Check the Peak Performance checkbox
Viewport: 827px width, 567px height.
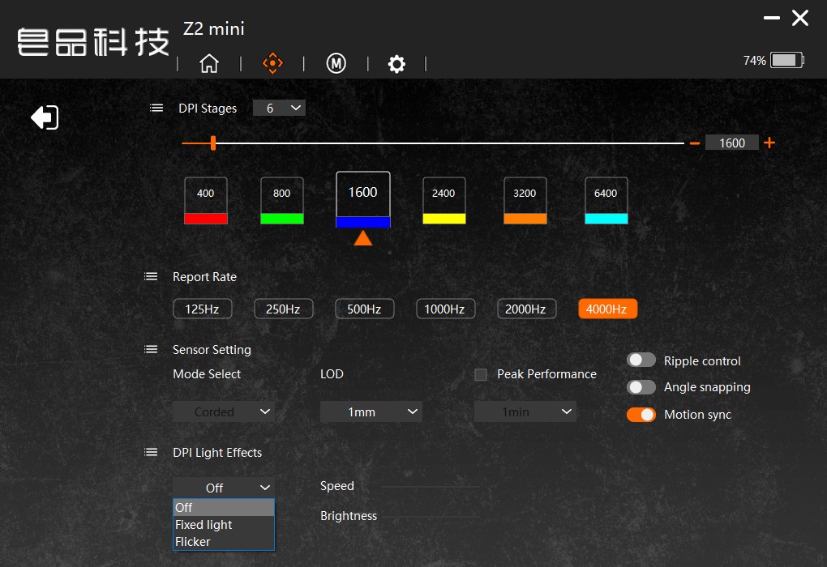click(x=481, y=374)
